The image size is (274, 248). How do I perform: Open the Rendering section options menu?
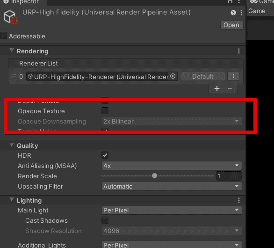(x=239, y=51)
